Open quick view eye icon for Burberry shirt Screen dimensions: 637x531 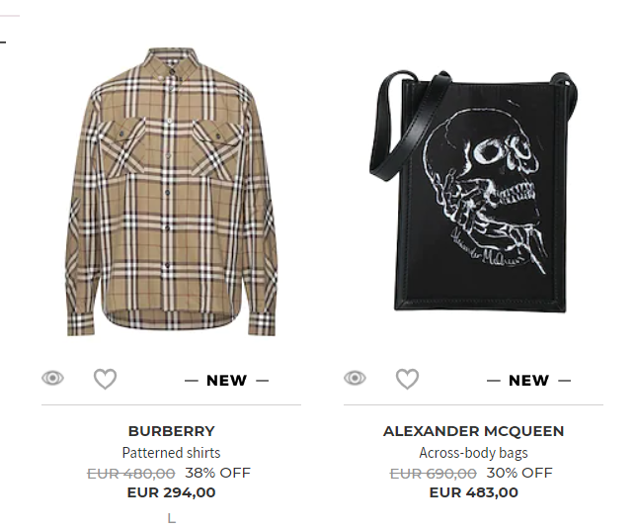point(52,378)
